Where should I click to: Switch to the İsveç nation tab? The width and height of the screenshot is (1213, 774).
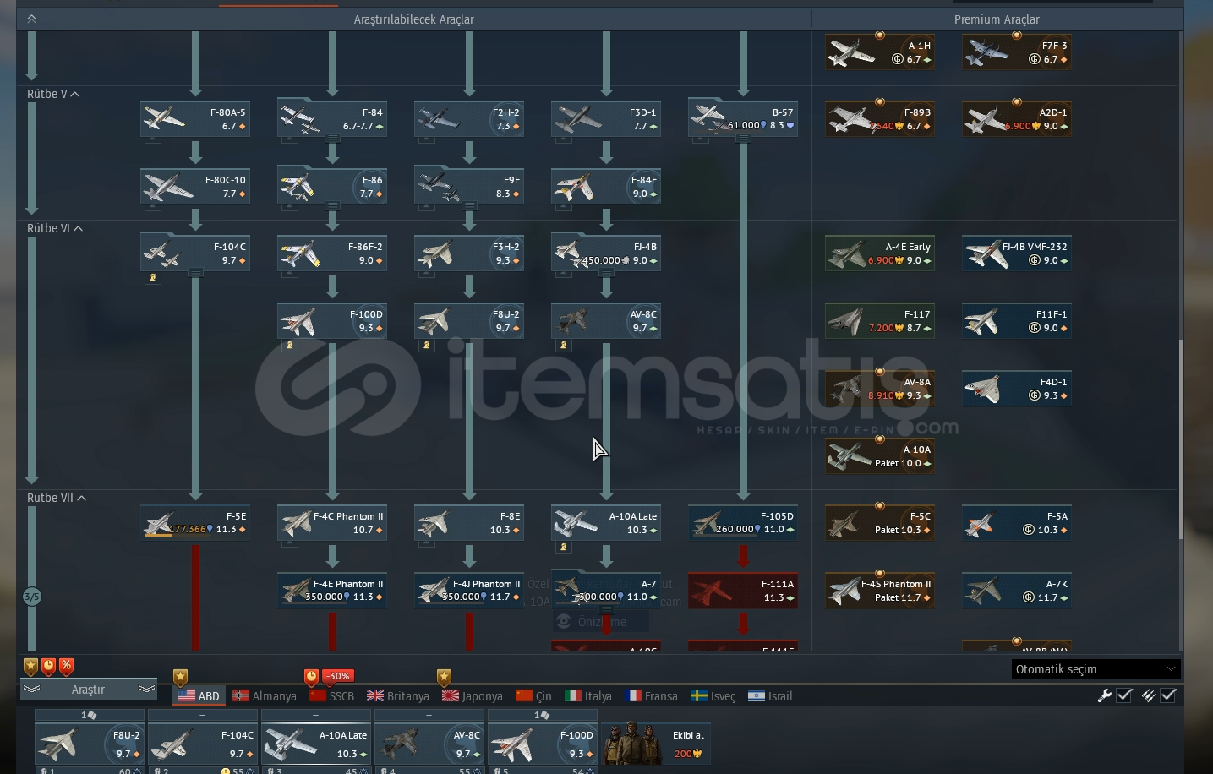tap(713, 696)
